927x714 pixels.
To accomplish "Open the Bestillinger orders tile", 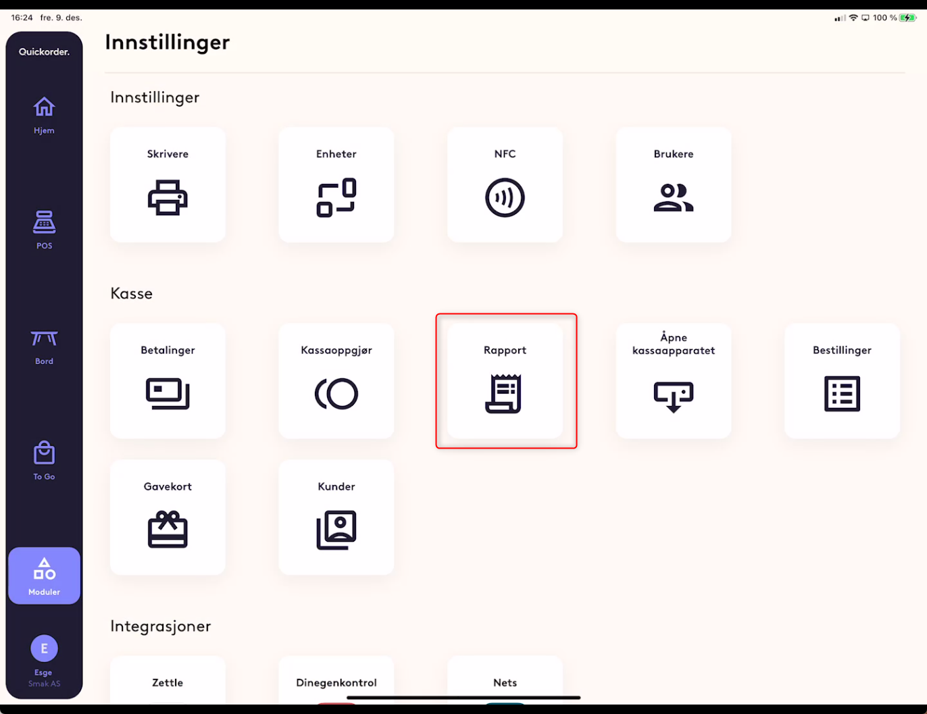I will 842,381.
